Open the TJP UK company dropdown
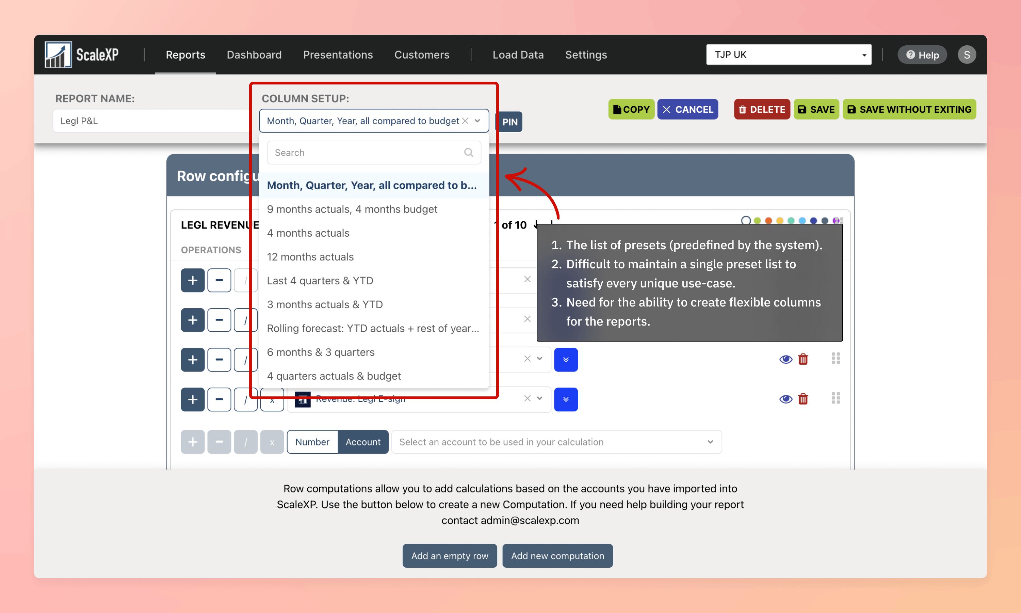The image size is (1021, 613). (788, 54)
